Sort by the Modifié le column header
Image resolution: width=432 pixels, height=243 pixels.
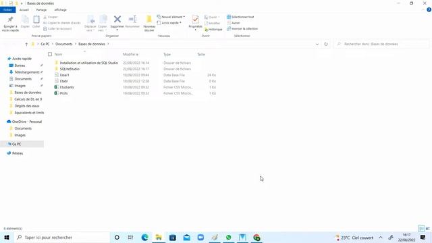click(x=130, y=54)
